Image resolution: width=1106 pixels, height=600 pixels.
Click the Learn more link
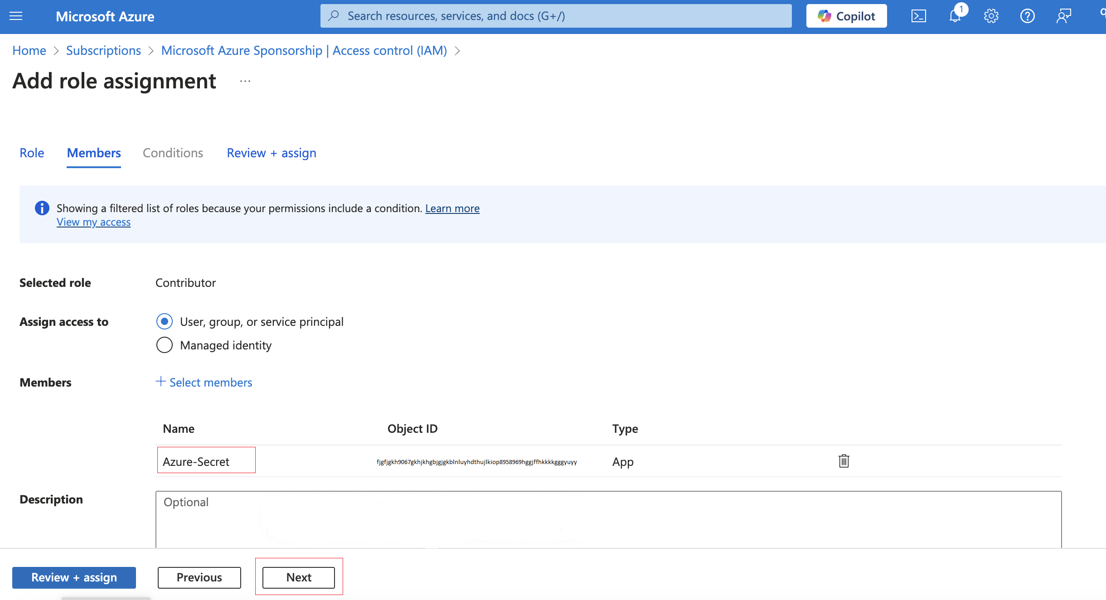click(452, 208)
